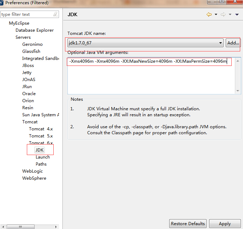Screen dimensions: 243x229
Task: Open the Tomcat JDK name combo box
Action: (146, 43)
